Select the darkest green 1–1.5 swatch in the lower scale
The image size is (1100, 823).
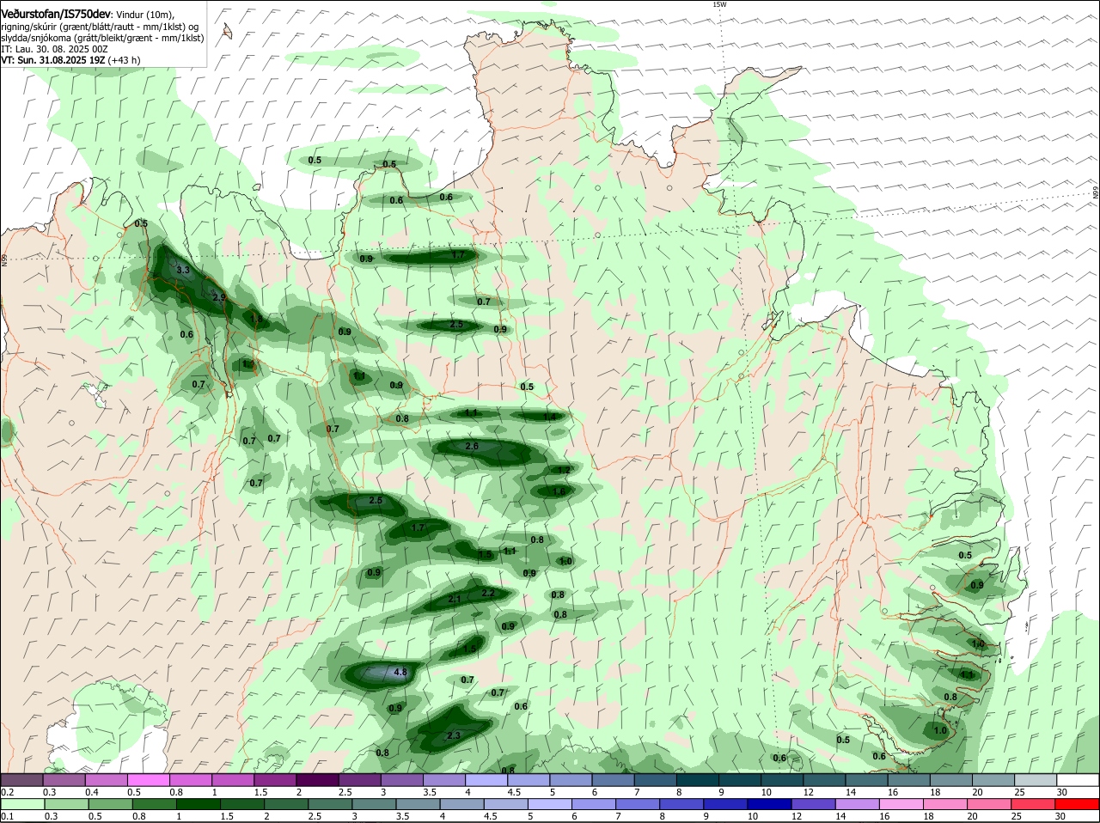(x=198, y=803)
